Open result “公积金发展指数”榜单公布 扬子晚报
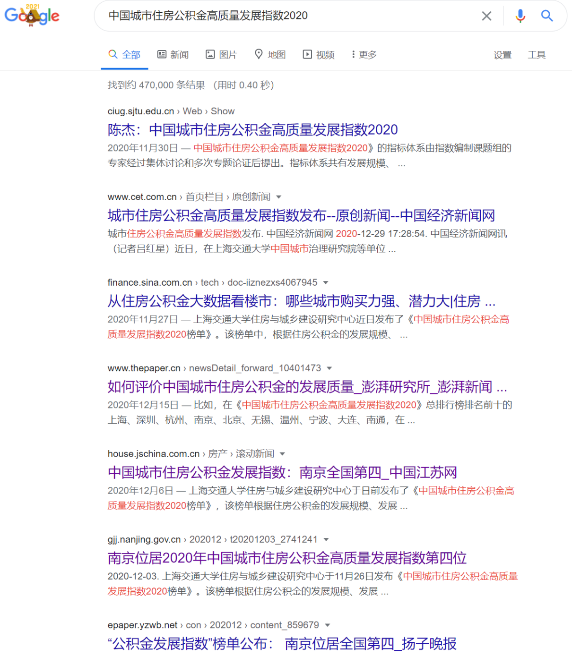The image size is (572, 656). click(x=282, y=643)
